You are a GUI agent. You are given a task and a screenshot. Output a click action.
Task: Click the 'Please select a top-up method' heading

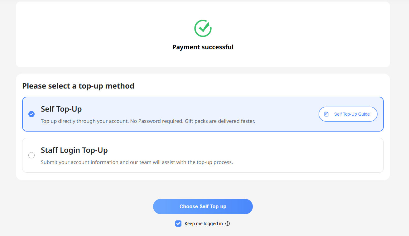pos(78,86)
